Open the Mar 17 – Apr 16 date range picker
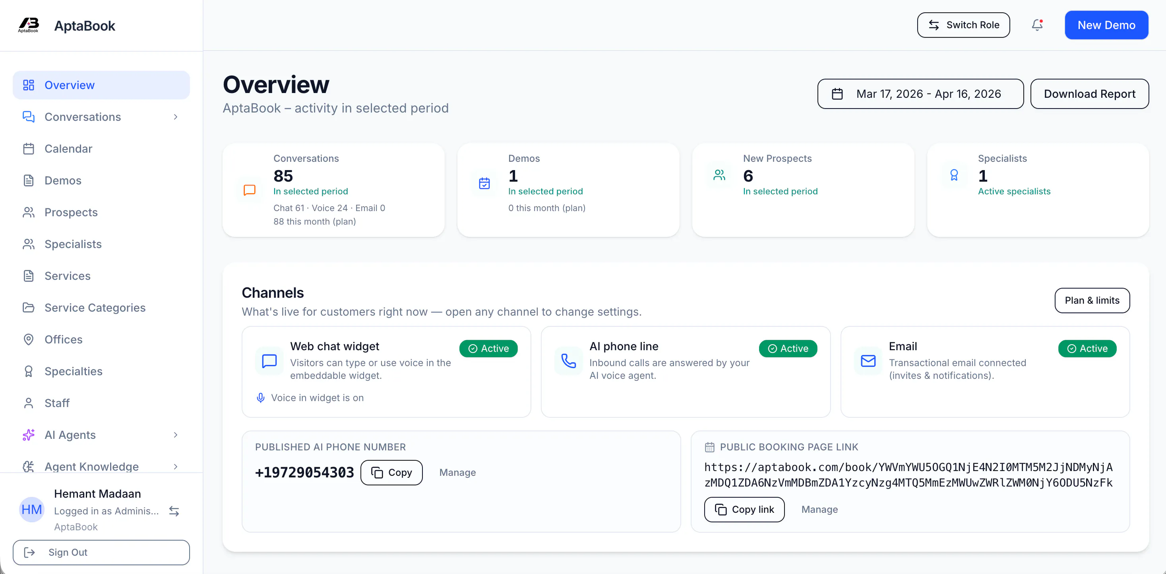Image resolution: width=1166 pixels, height=574 pixels. pos(920,94)
